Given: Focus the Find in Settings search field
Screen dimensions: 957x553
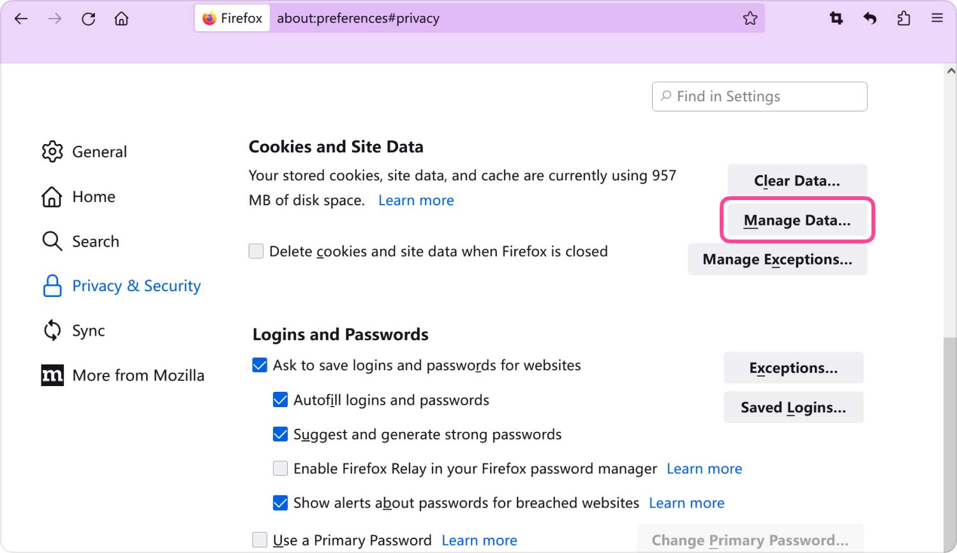Looking at the screenshot, I should (759, 96).
